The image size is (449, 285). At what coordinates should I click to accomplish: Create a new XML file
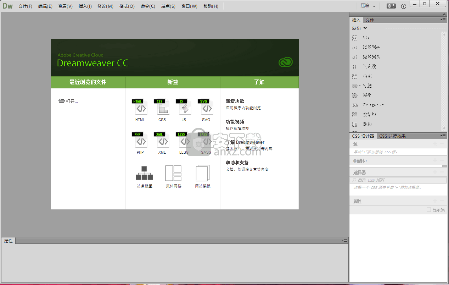162,143
